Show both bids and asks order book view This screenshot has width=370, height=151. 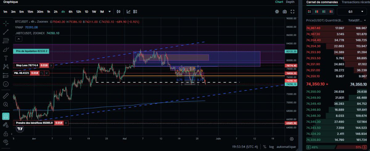(310, 12)
